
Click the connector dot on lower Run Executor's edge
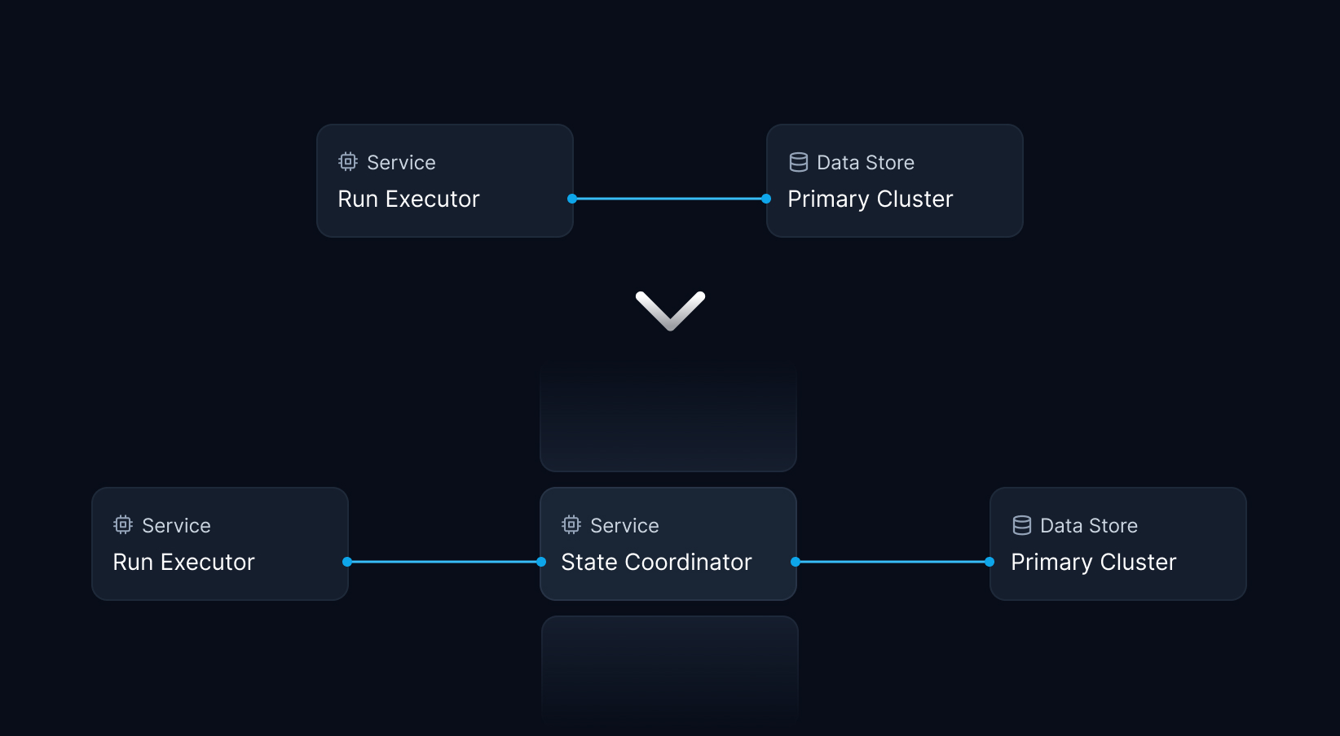pos(347,562)
